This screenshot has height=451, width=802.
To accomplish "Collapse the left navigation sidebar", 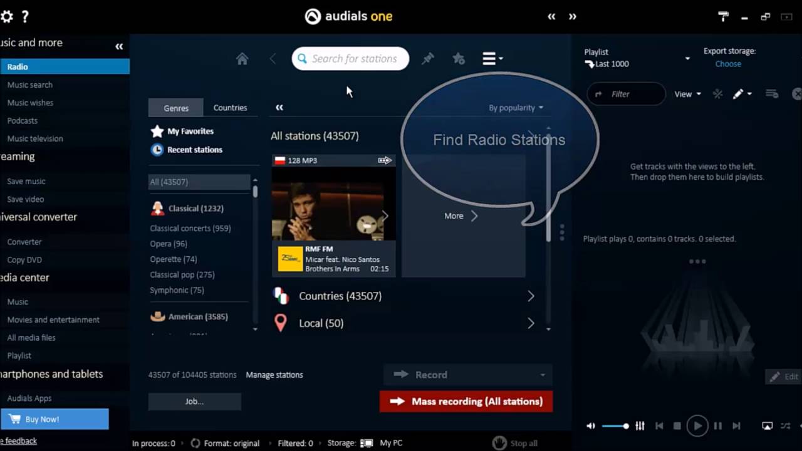I will tap(119, 46).
